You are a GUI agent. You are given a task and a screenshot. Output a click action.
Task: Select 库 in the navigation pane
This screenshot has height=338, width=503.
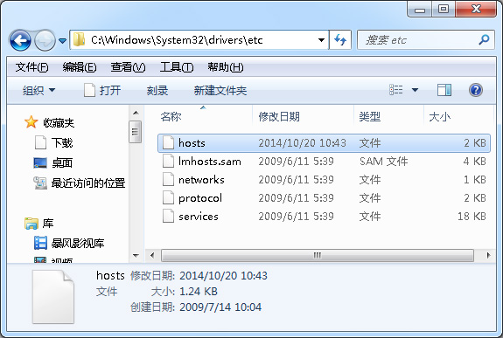(x=48, y=224)
